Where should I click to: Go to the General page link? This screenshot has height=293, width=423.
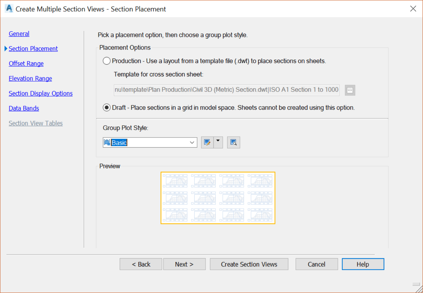coord(19,34)
